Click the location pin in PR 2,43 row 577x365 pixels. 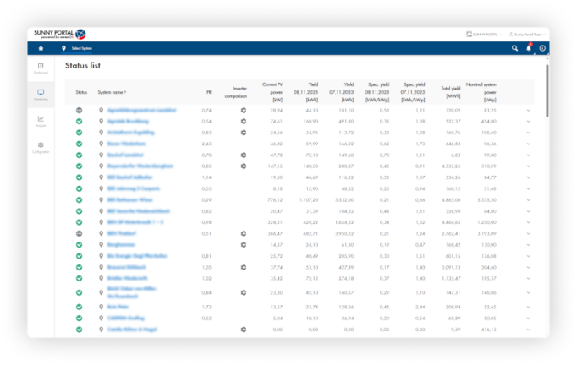101,144
